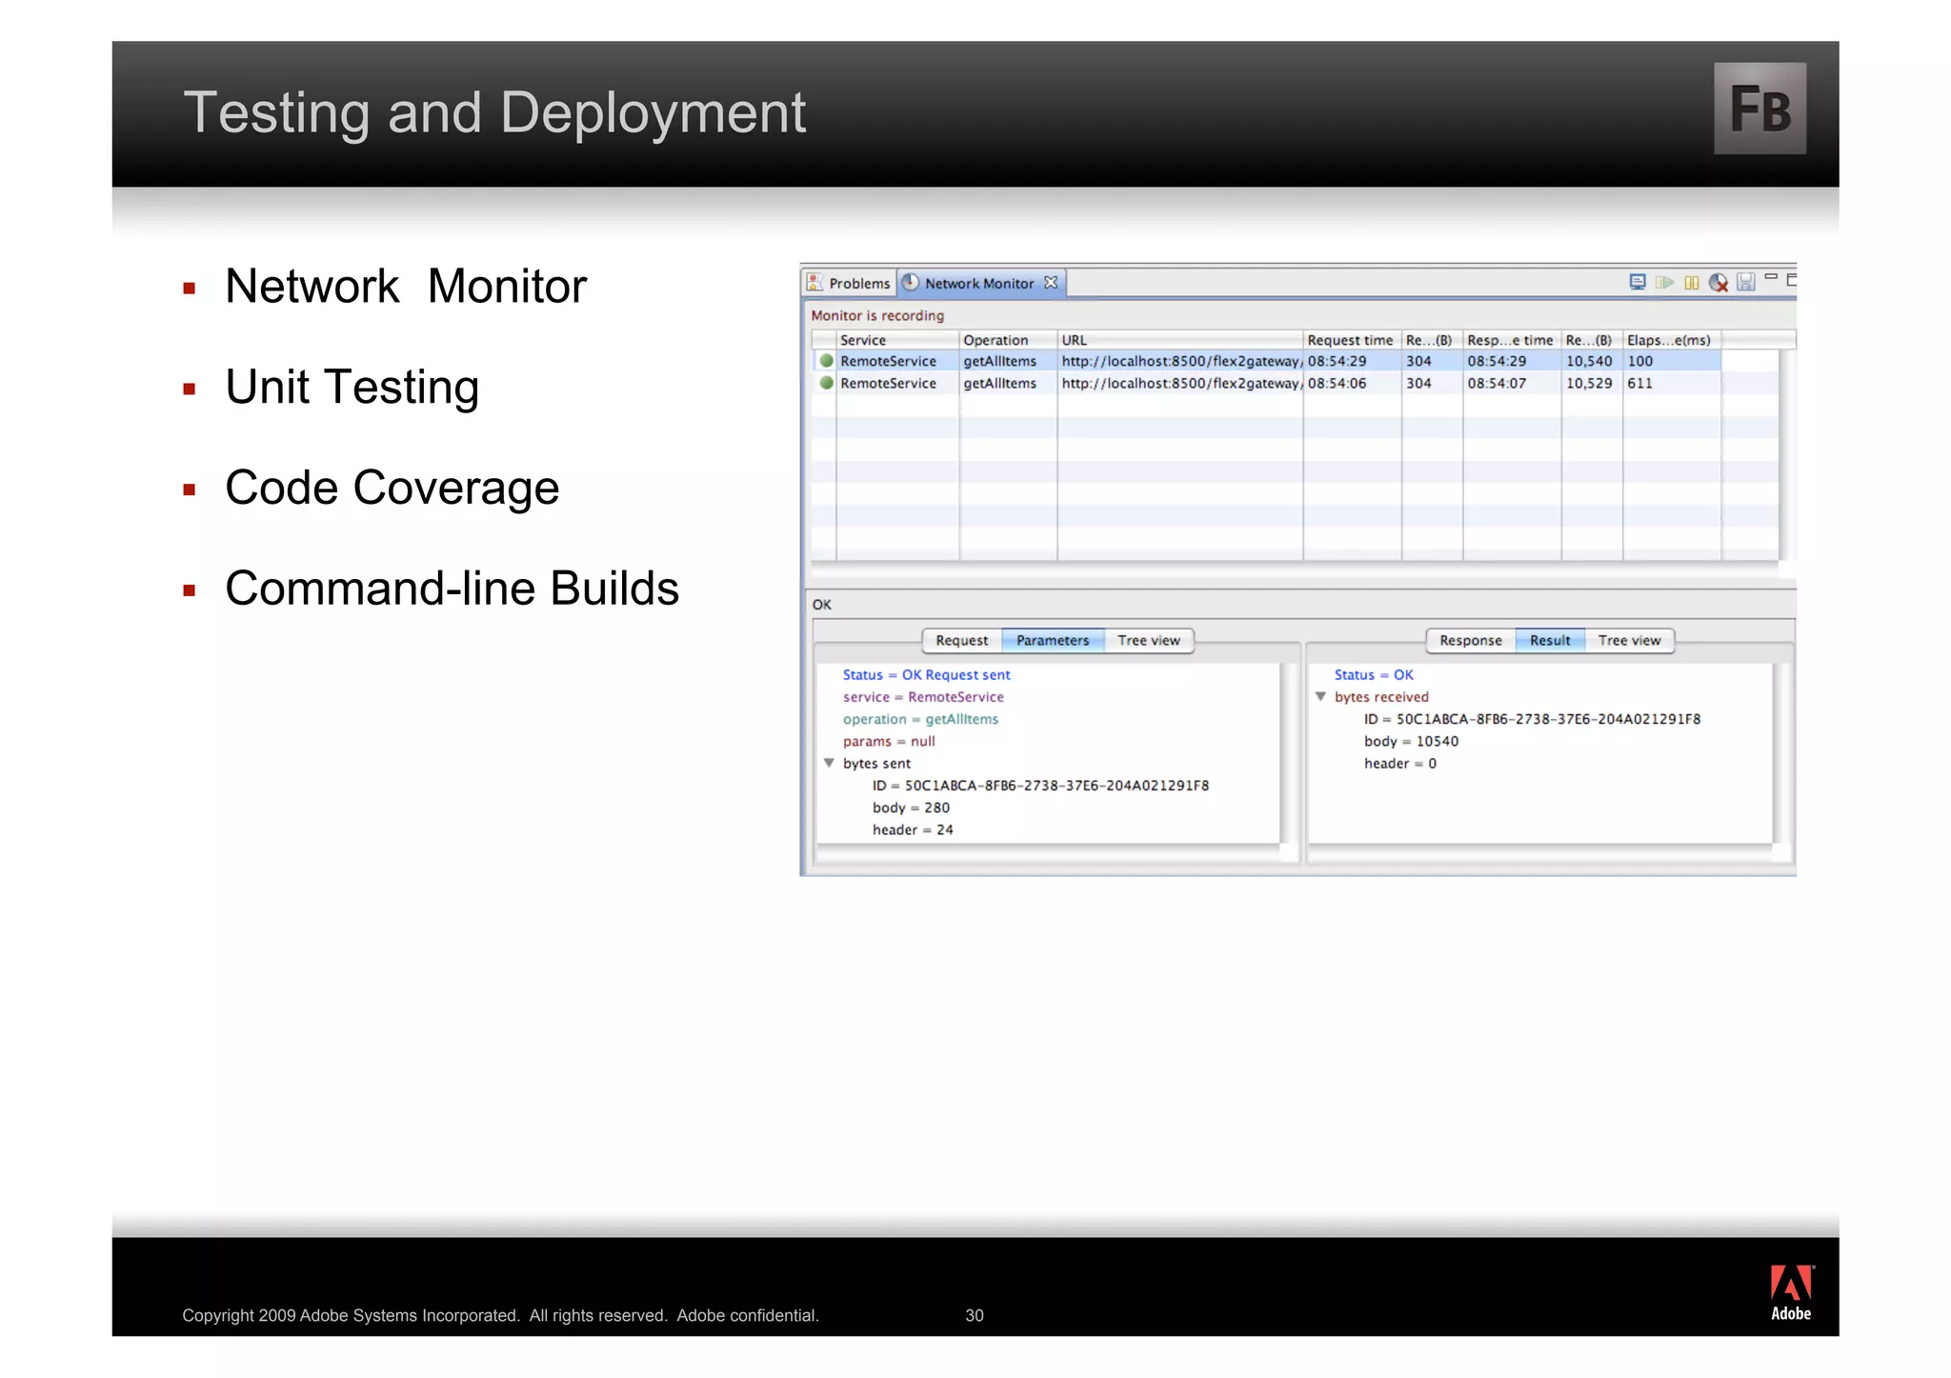This screenshot has width=1951, height=1378.
Task: Open the Response tab
Action: pyautogui.click(x=1471, y=641)
